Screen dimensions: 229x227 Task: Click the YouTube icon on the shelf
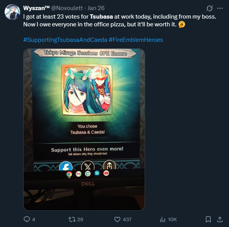(x=106, y=173)
